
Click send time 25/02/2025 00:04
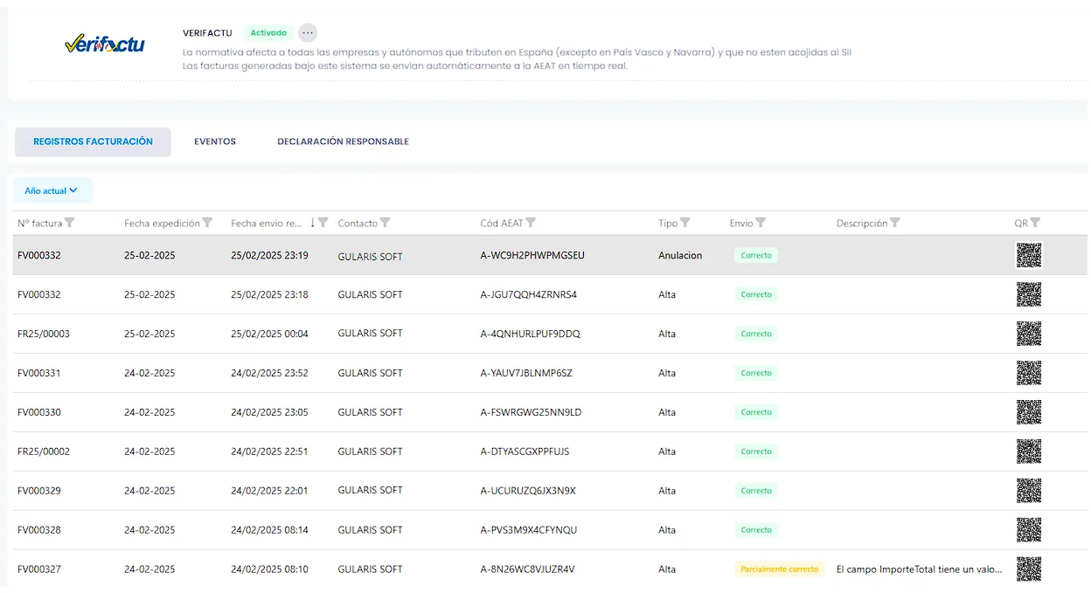[x=269, y=334]
